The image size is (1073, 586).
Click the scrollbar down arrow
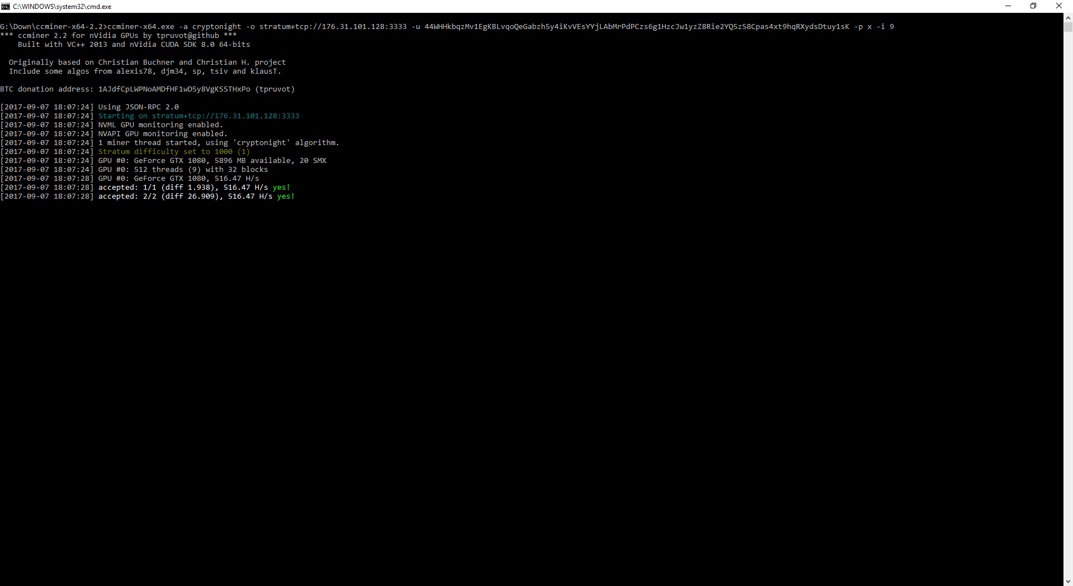point(1068,581)
